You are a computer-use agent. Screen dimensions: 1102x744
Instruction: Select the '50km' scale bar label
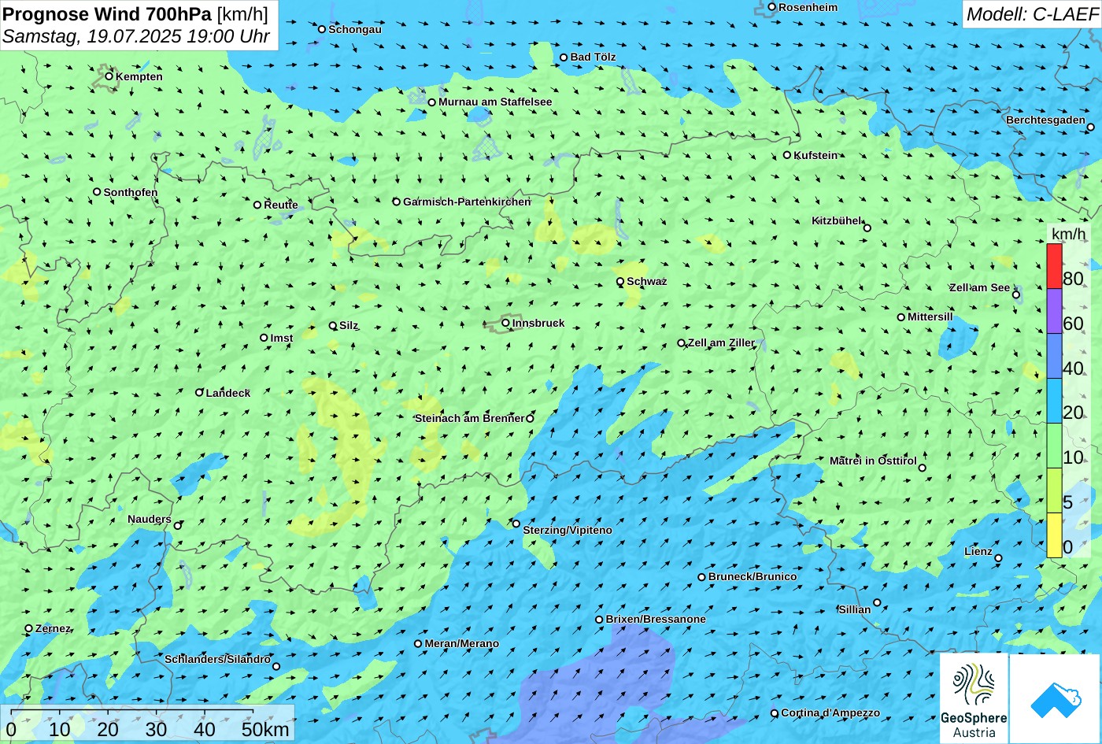pos(265,729)
